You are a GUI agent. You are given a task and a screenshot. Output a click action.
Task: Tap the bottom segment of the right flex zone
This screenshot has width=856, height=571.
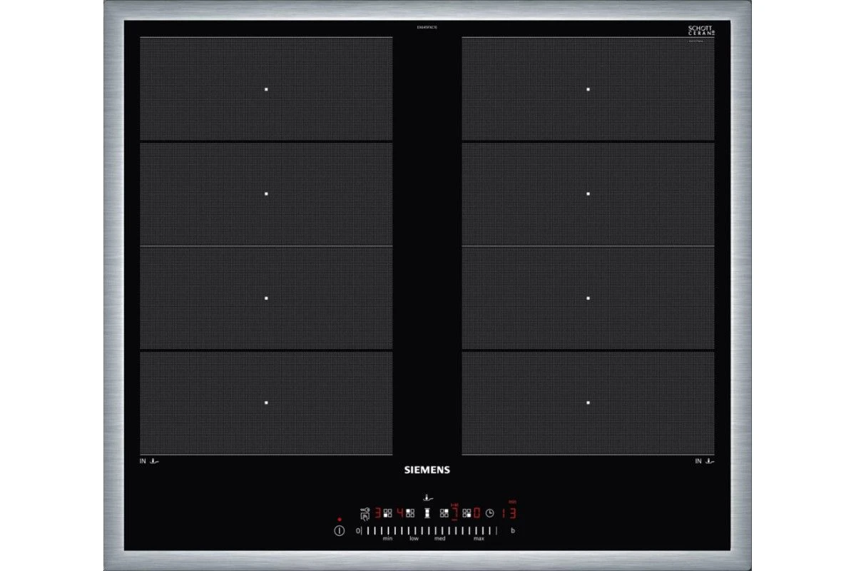coord(588,403)
